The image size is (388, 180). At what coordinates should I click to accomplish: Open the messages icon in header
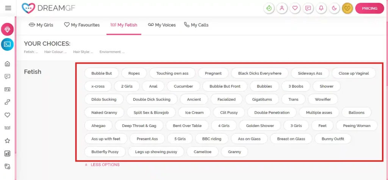tap(308, 8)
